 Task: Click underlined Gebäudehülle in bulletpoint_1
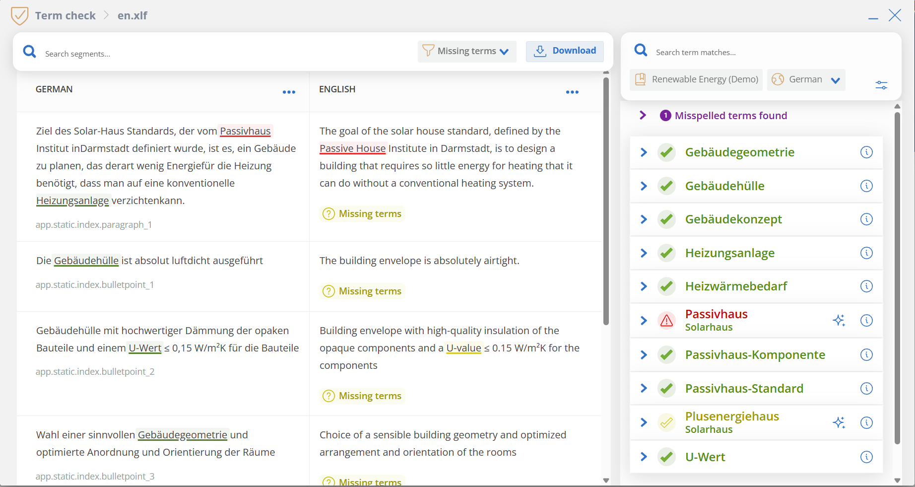coord(86,261)
